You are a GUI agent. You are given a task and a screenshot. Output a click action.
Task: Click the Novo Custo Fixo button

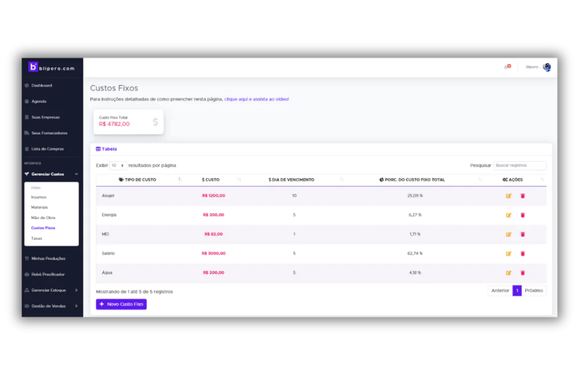click(121, 304)
